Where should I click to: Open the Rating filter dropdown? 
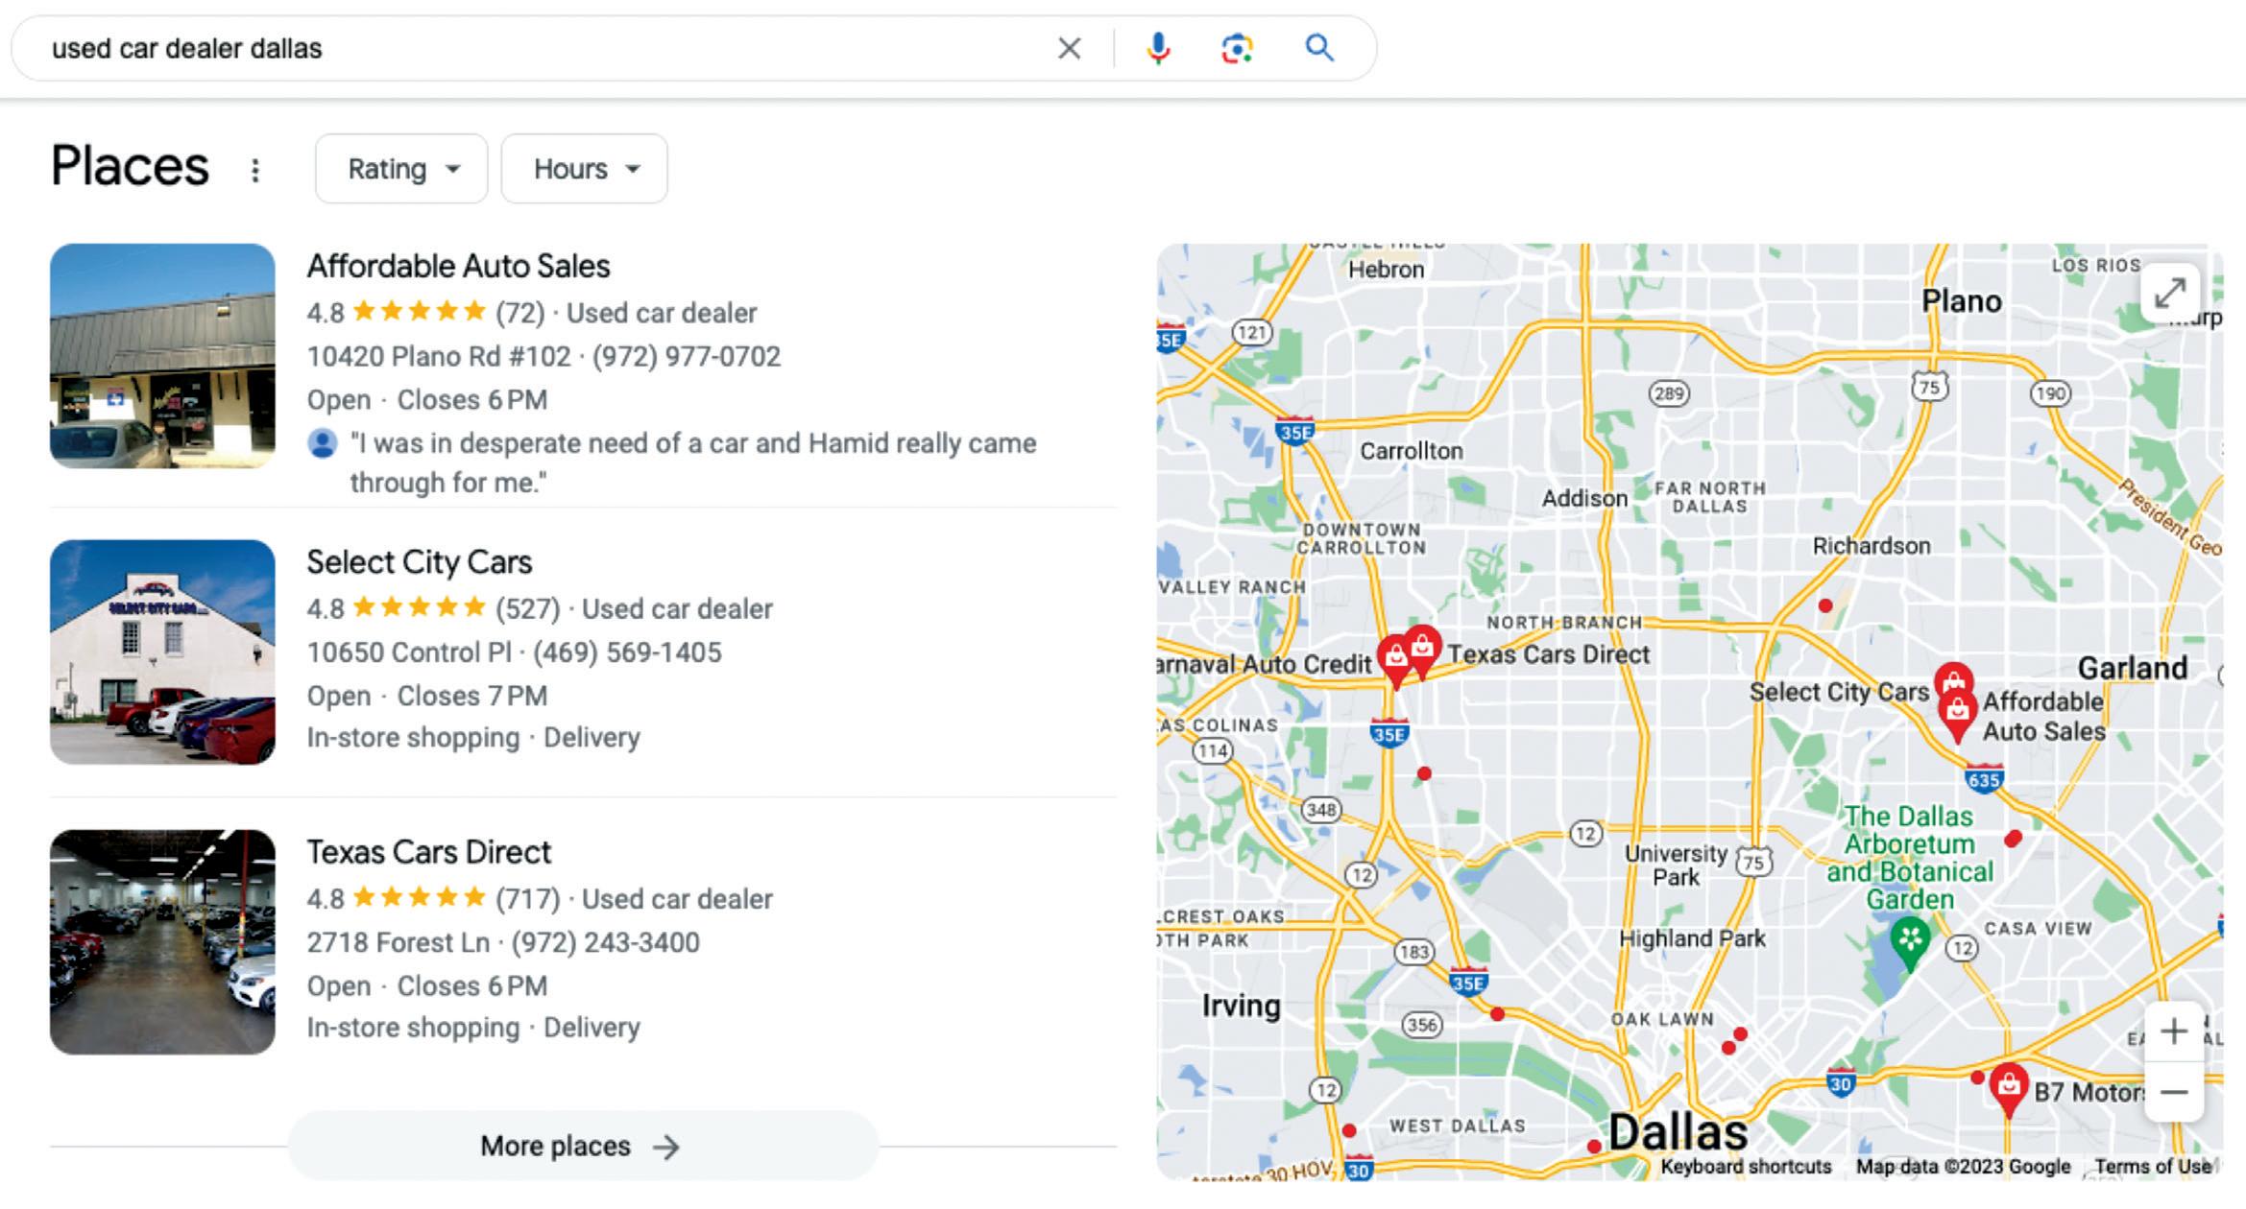(x=401, y=169)
